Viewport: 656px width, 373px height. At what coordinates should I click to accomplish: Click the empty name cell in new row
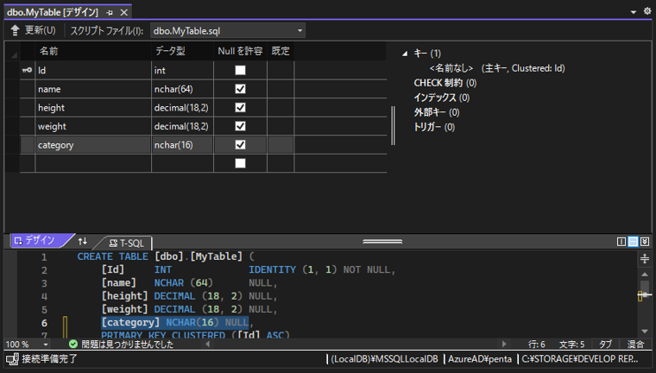pyautogui.click(x=93, y=163)
